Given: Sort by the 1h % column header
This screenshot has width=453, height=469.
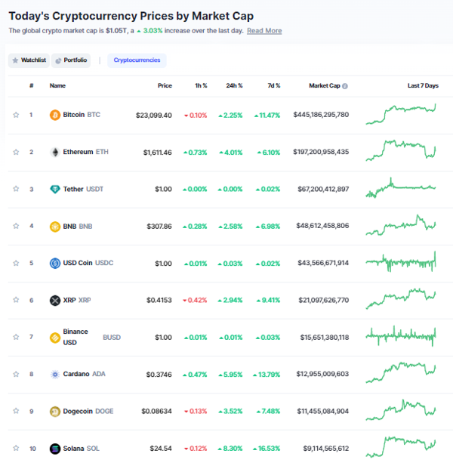Looking at the screenshot, I should click(x=201, y=86).
